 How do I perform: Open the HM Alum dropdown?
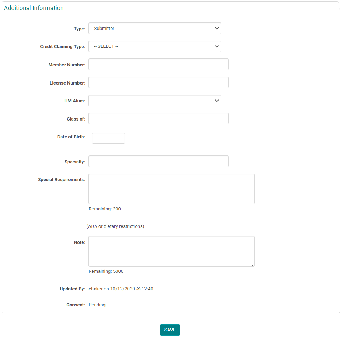155,101
